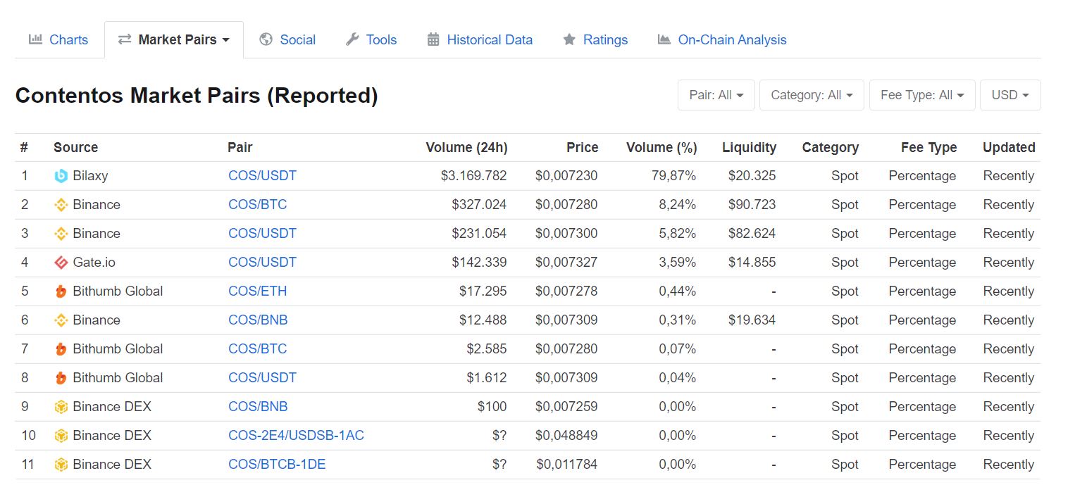Click Binance logo in COS/BTC row
1075x497 pixels.
click(61, 205)
